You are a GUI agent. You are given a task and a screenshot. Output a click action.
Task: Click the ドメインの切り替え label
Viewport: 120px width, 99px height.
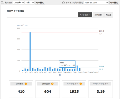pyautogui.click(x=74, y=3)
